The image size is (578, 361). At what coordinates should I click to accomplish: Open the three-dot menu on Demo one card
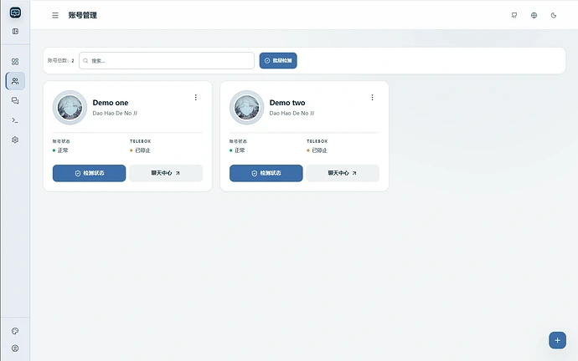196,98
